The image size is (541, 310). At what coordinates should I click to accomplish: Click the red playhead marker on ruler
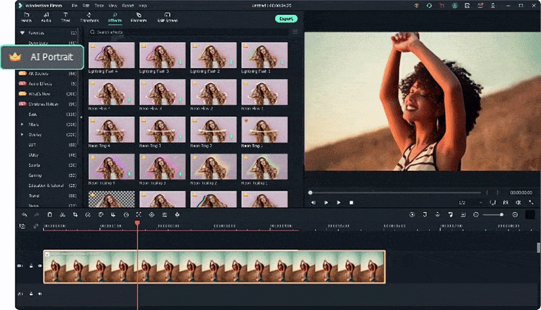coord(137,224)
